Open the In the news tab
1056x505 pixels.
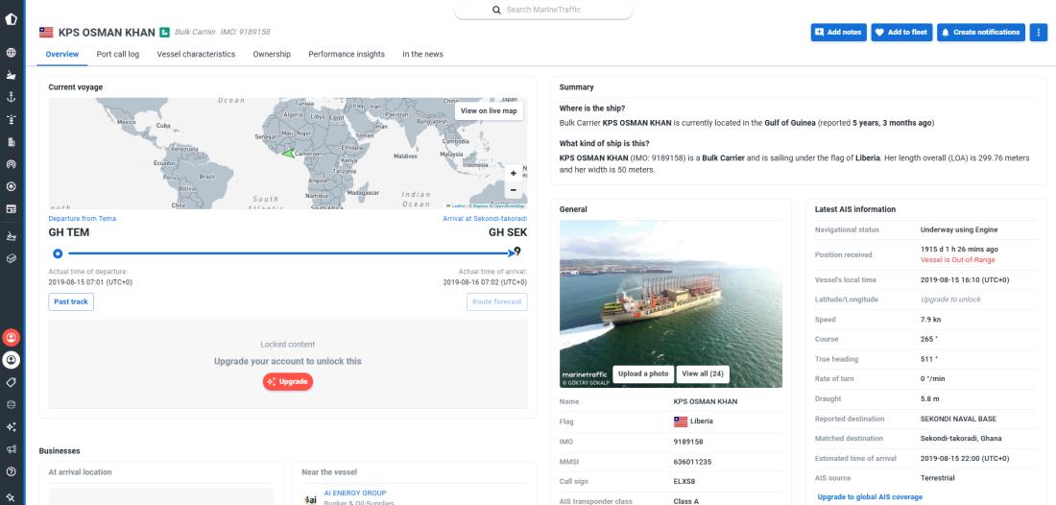click(x=423, y=54)
